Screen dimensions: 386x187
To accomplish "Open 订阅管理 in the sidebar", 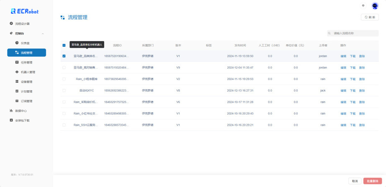I will [x=27, y=101].
